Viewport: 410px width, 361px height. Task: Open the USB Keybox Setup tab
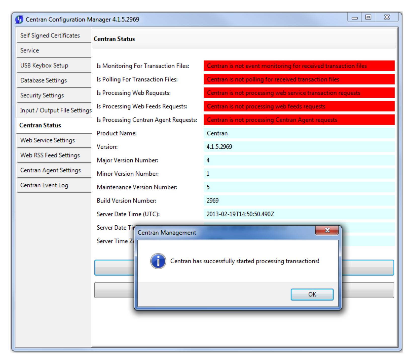point(54,65)
